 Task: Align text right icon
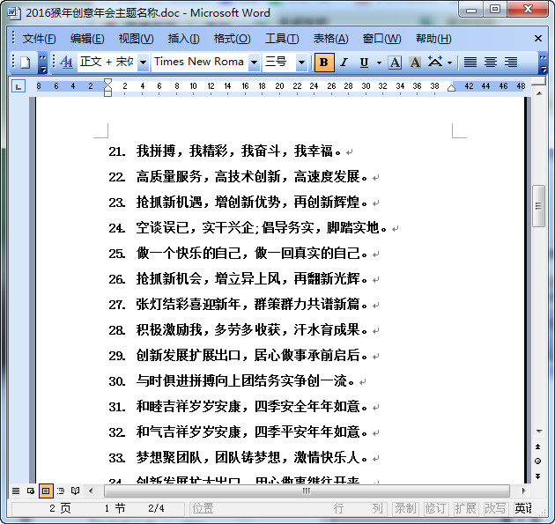pyautogui.click(x=511, y=63)
